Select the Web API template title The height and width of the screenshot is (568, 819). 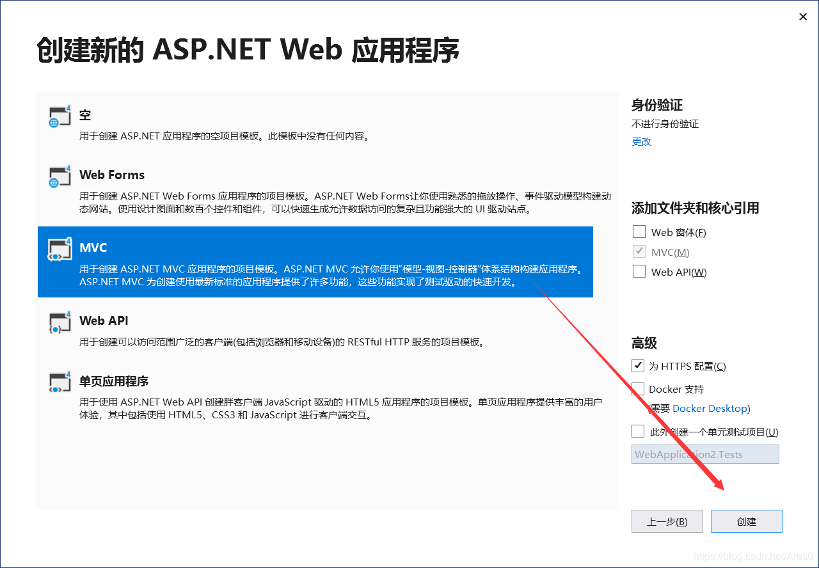pos(104,320)
